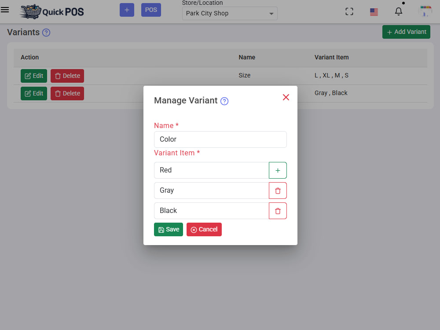Click the Variant Item column header
Viewport: 440px width, 330px height.
coord(331,57)
